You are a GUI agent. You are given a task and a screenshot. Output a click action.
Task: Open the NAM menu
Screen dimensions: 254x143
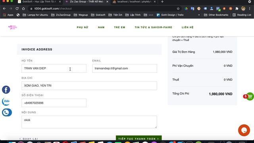(101, 27)
